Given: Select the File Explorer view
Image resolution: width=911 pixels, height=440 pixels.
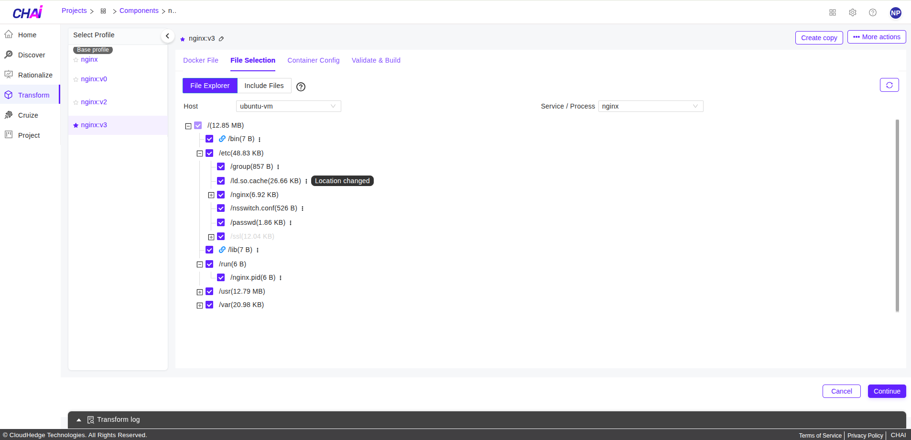Looking at the screenshot, I should [210, 86].
